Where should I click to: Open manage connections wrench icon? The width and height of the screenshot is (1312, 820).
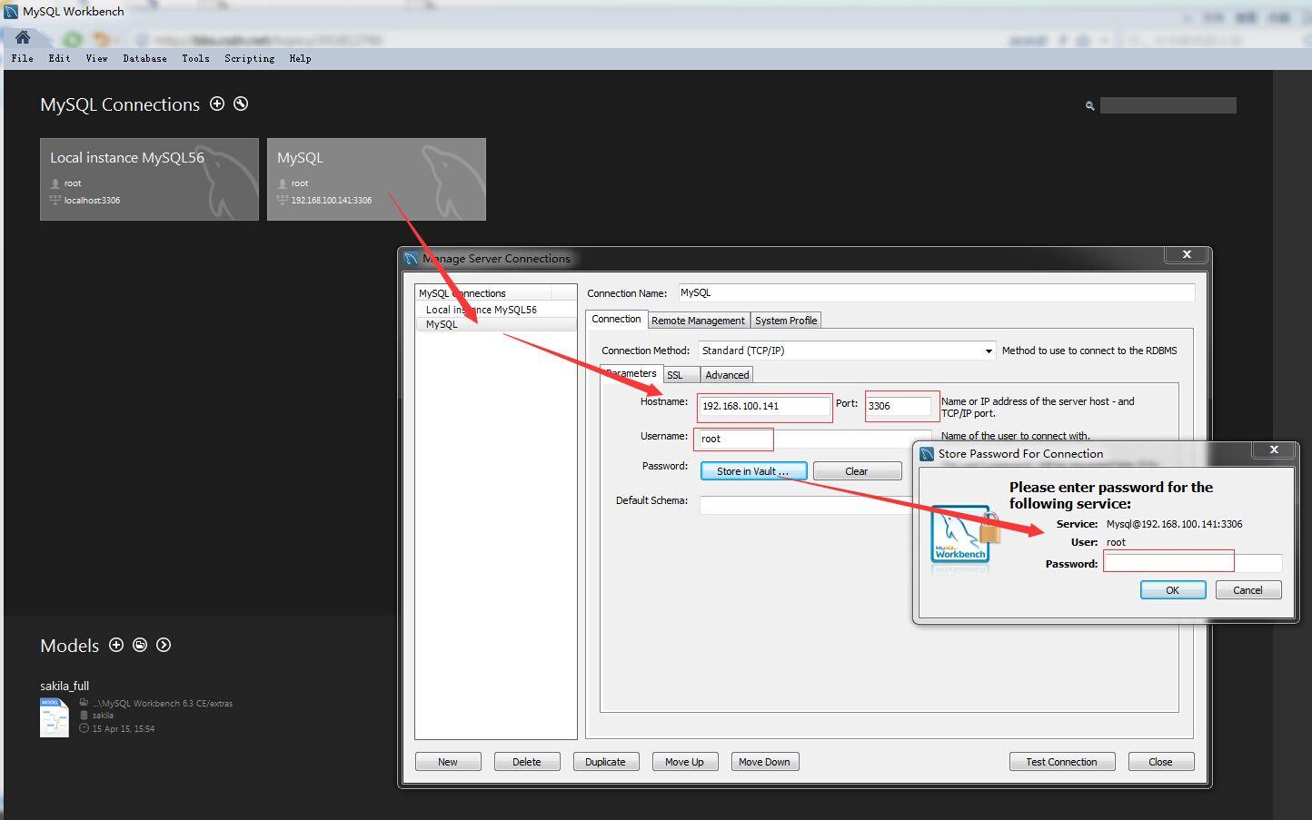pos(241,104)
